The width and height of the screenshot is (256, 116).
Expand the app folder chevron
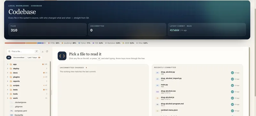[7, 64]
